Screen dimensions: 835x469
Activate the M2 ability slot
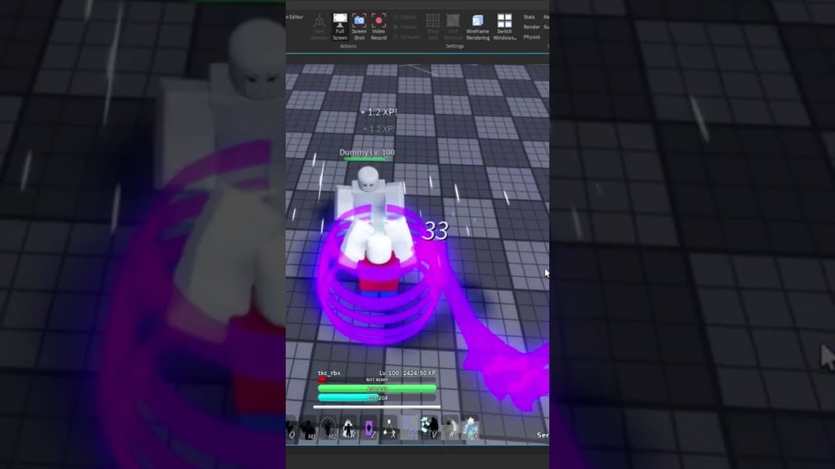click(328, 428)
